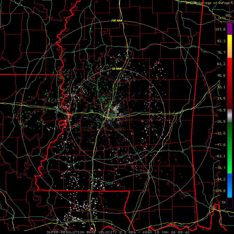Select the 76.7 velocity scale value

[x=221, y=52]
